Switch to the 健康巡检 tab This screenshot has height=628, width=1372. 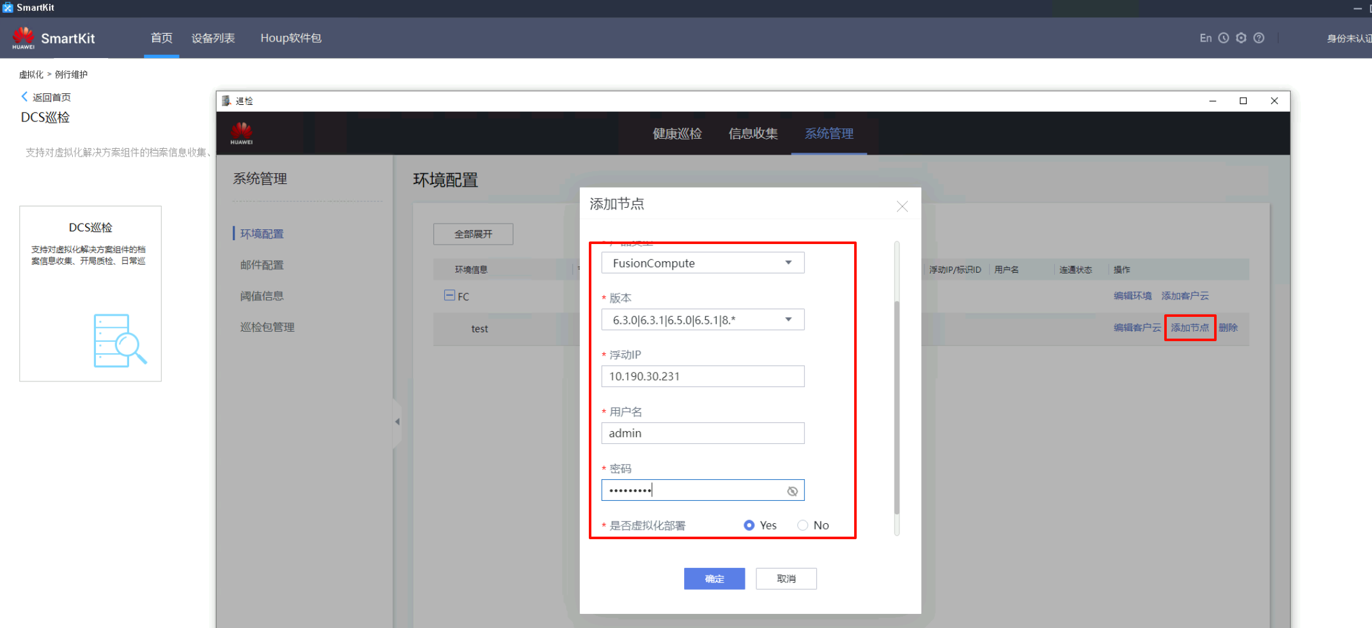point(677,134)
